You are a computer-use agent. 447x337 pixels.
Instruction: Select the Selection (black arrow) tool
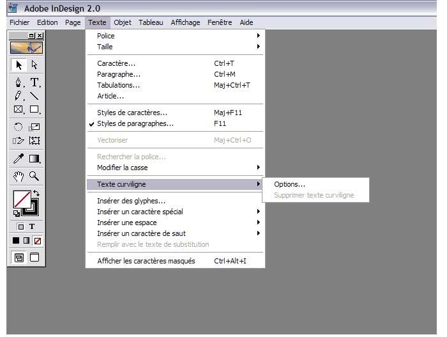coord(19,65)
